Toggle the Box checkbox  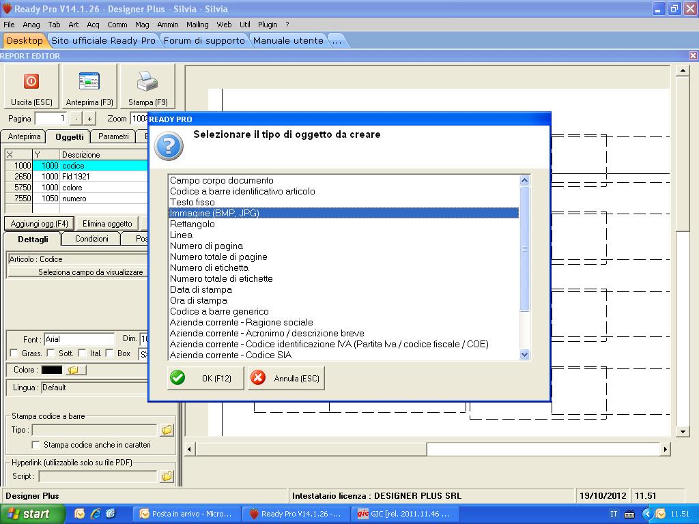tap(109, 353)
